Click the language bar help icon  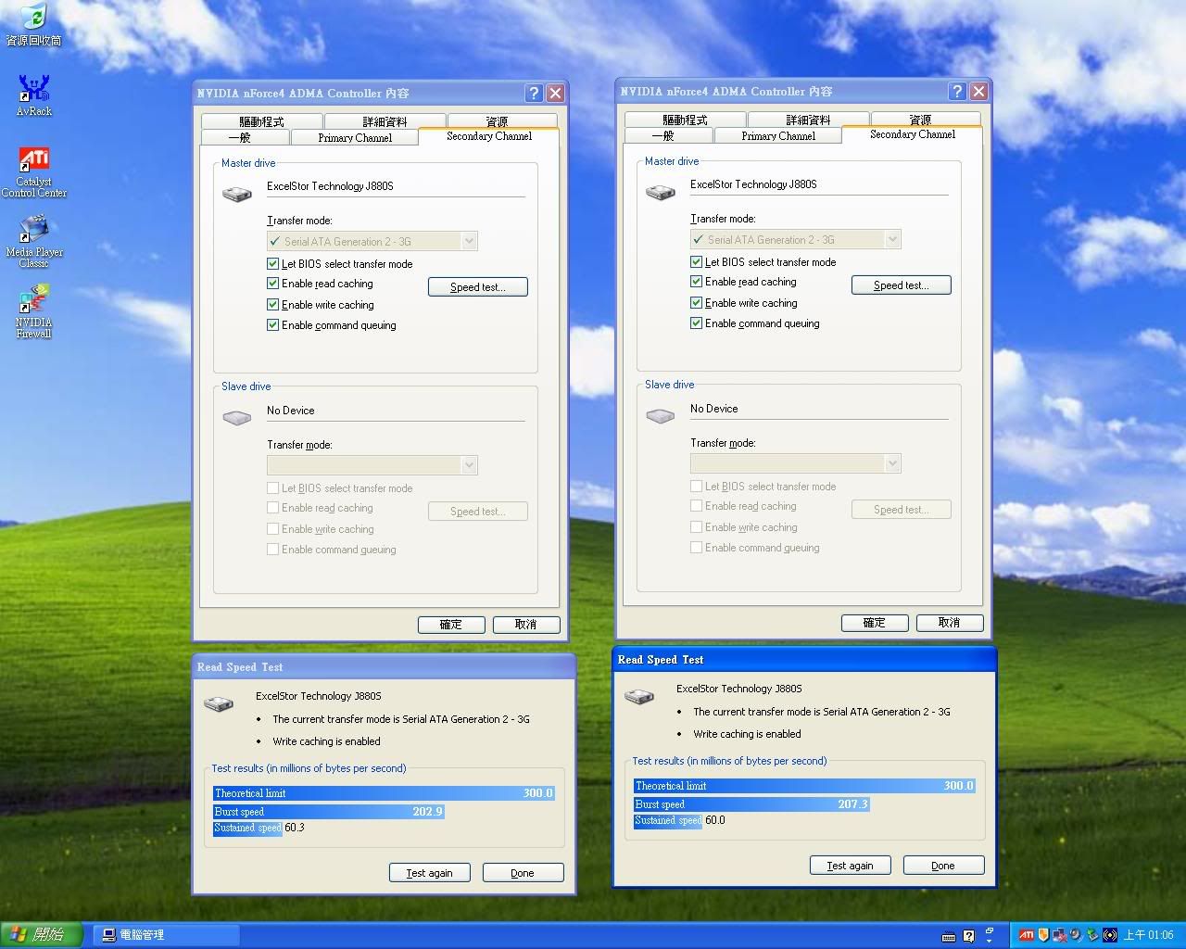[968, 936]
